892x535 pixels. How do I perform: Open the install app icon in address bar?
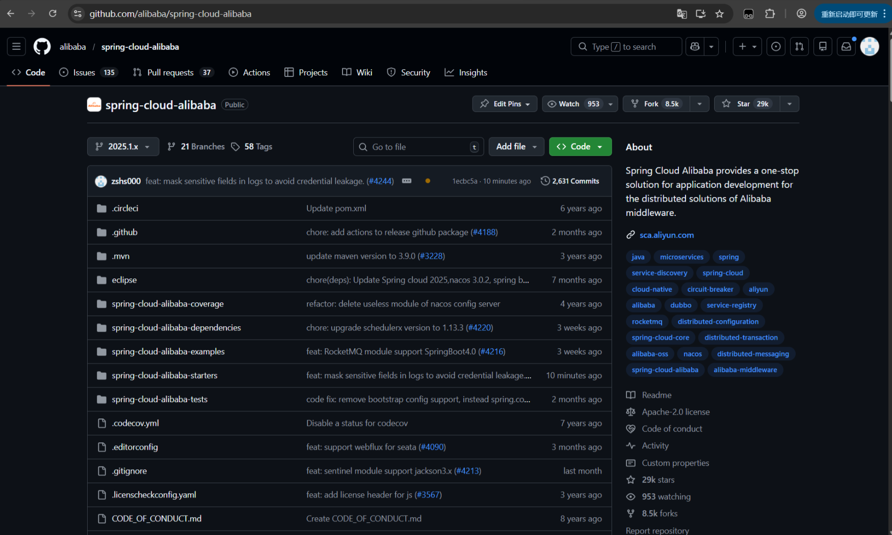click(x=700, y=14)
